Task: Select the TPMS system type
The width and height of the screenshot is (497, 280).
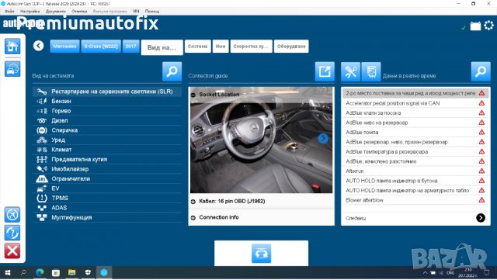Action: click(107, 198)
